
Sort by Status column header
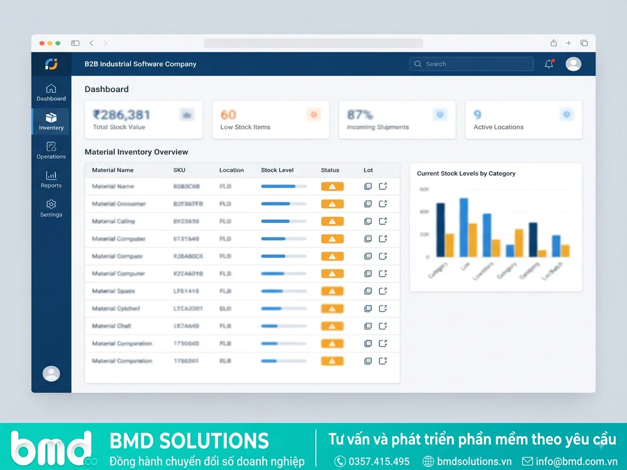(x=330, y=170)
